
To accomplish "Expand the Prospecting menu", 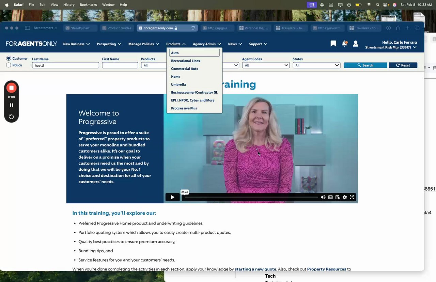I will [109, 44].
